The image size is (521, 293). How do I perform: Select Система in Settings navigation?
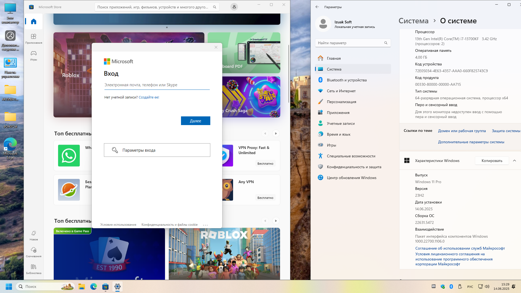tap(353, 69)
